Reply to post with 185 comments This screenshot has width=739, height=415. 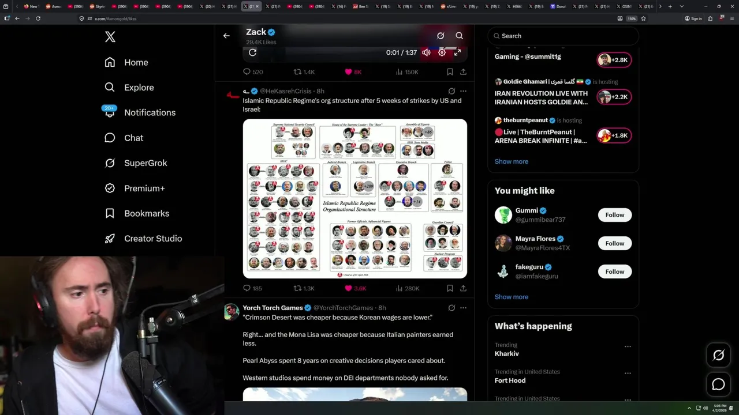(253, 288)
